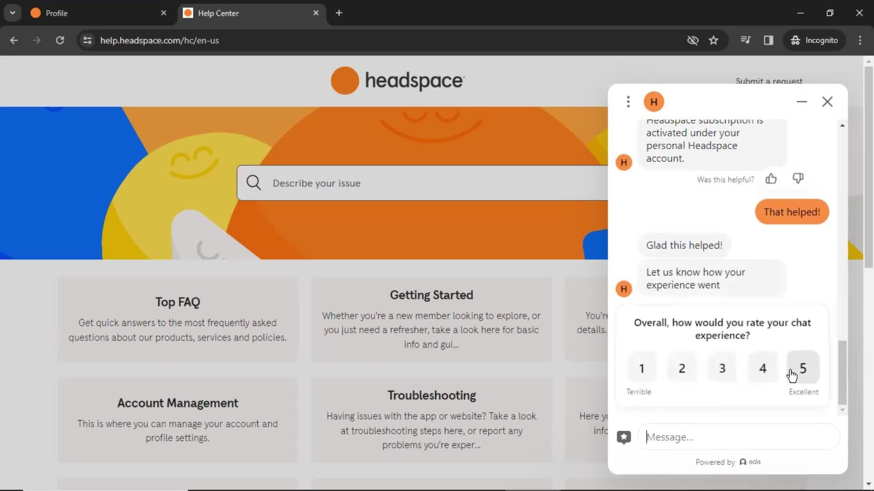Image resolution: width=874 pixels, height=491 pixels.
Task: Click the Incognito indicator button
Action: 814,40
